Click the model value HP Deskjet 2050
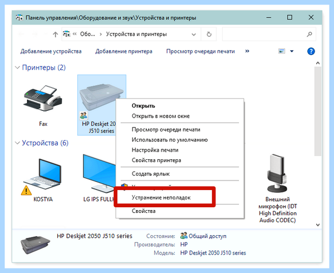Screen dimensions: 334x273 click(213, 253)
